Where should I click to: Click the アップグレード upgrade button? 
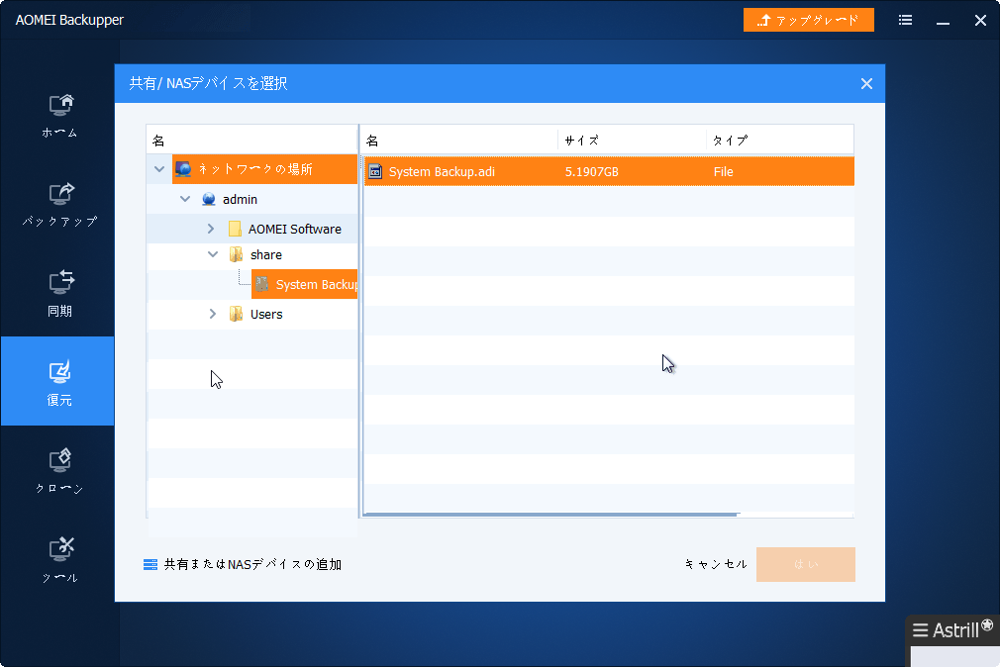click(x=808, y=20)
